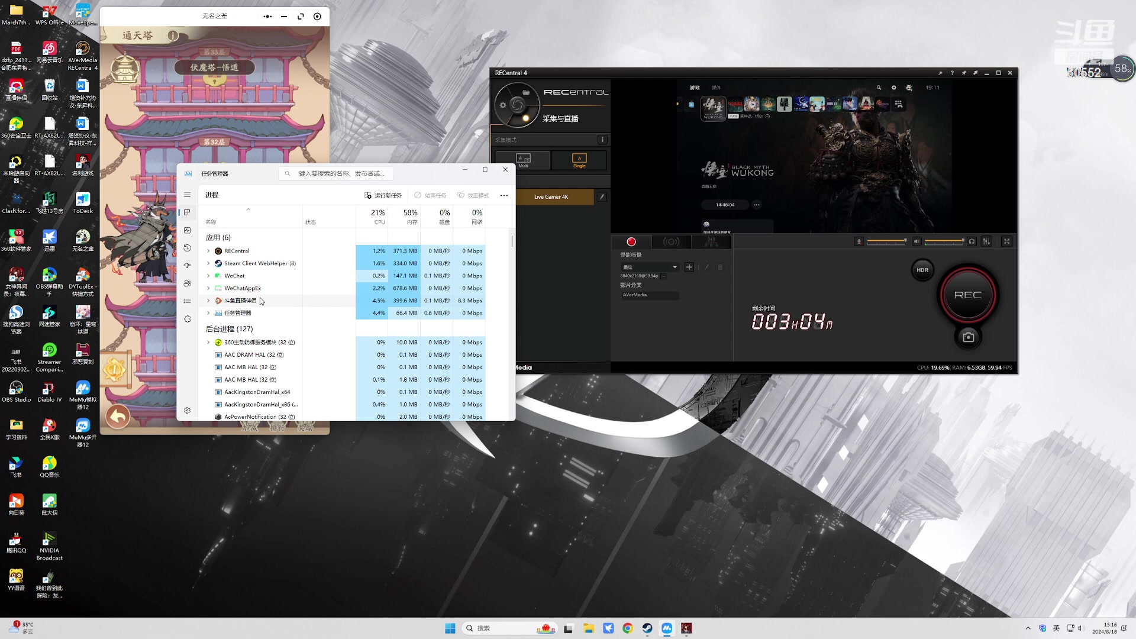Expand Steam Client WebHelper process group
The width and height of the screenshot is (1136, 639).
coord(208,263)
